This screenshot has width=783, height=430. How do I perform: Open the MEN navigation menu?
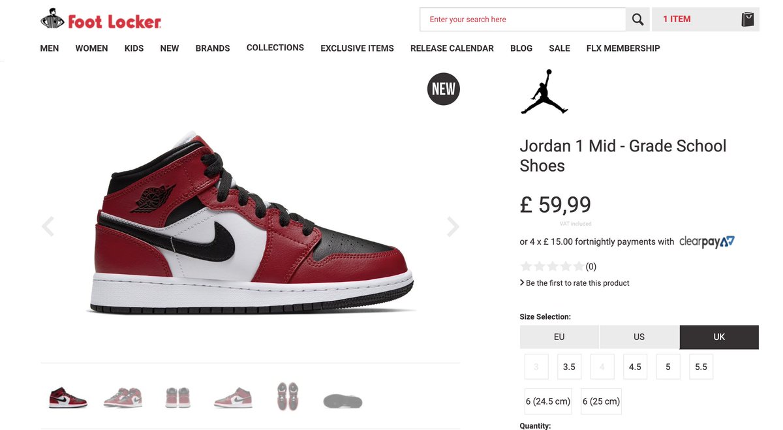[50, 48]
